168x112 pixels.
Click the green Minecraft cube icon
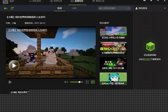click(x=150, y=46)
